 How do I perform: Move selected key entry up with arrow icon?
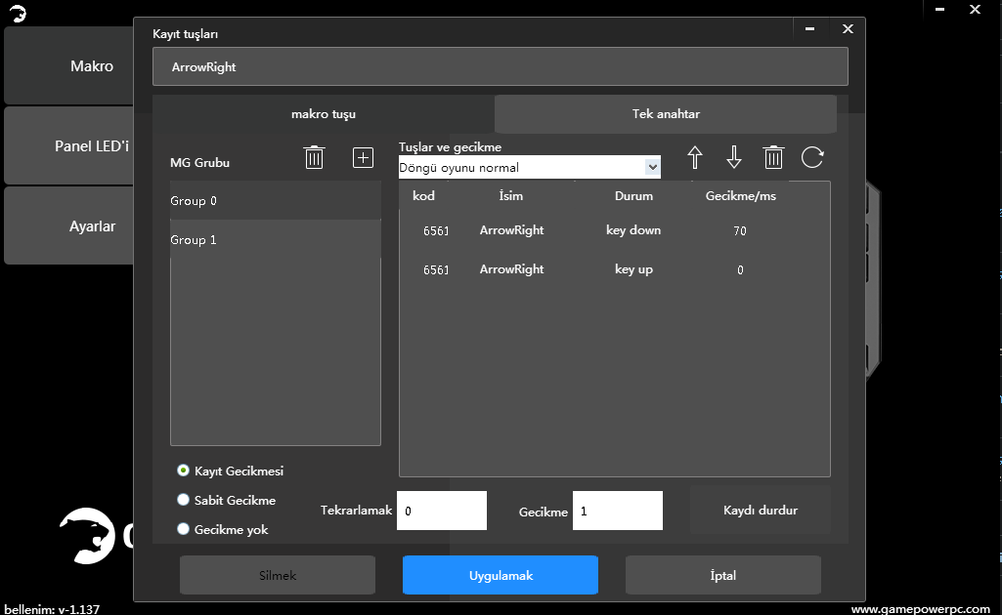pyautogui.click(x=695, y=157)
